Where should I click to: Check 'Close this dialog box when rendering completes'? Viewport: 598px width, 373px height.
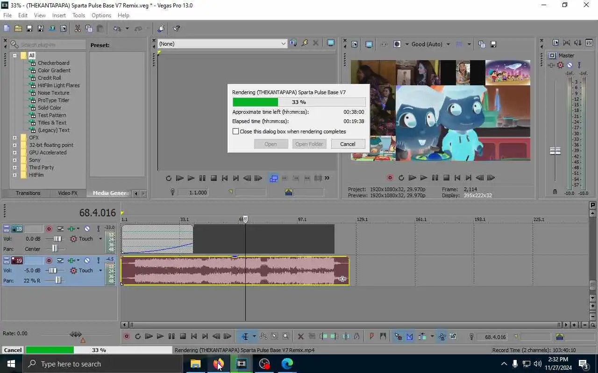tap(236, 131)
